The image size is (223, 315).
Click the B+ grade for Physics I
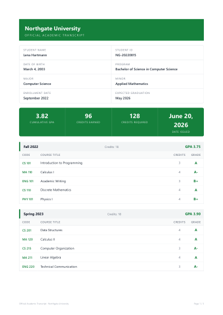click(195, 199)
